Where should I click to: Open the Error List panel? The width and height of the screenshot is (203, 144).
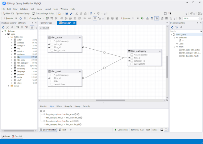coord(17,136)
